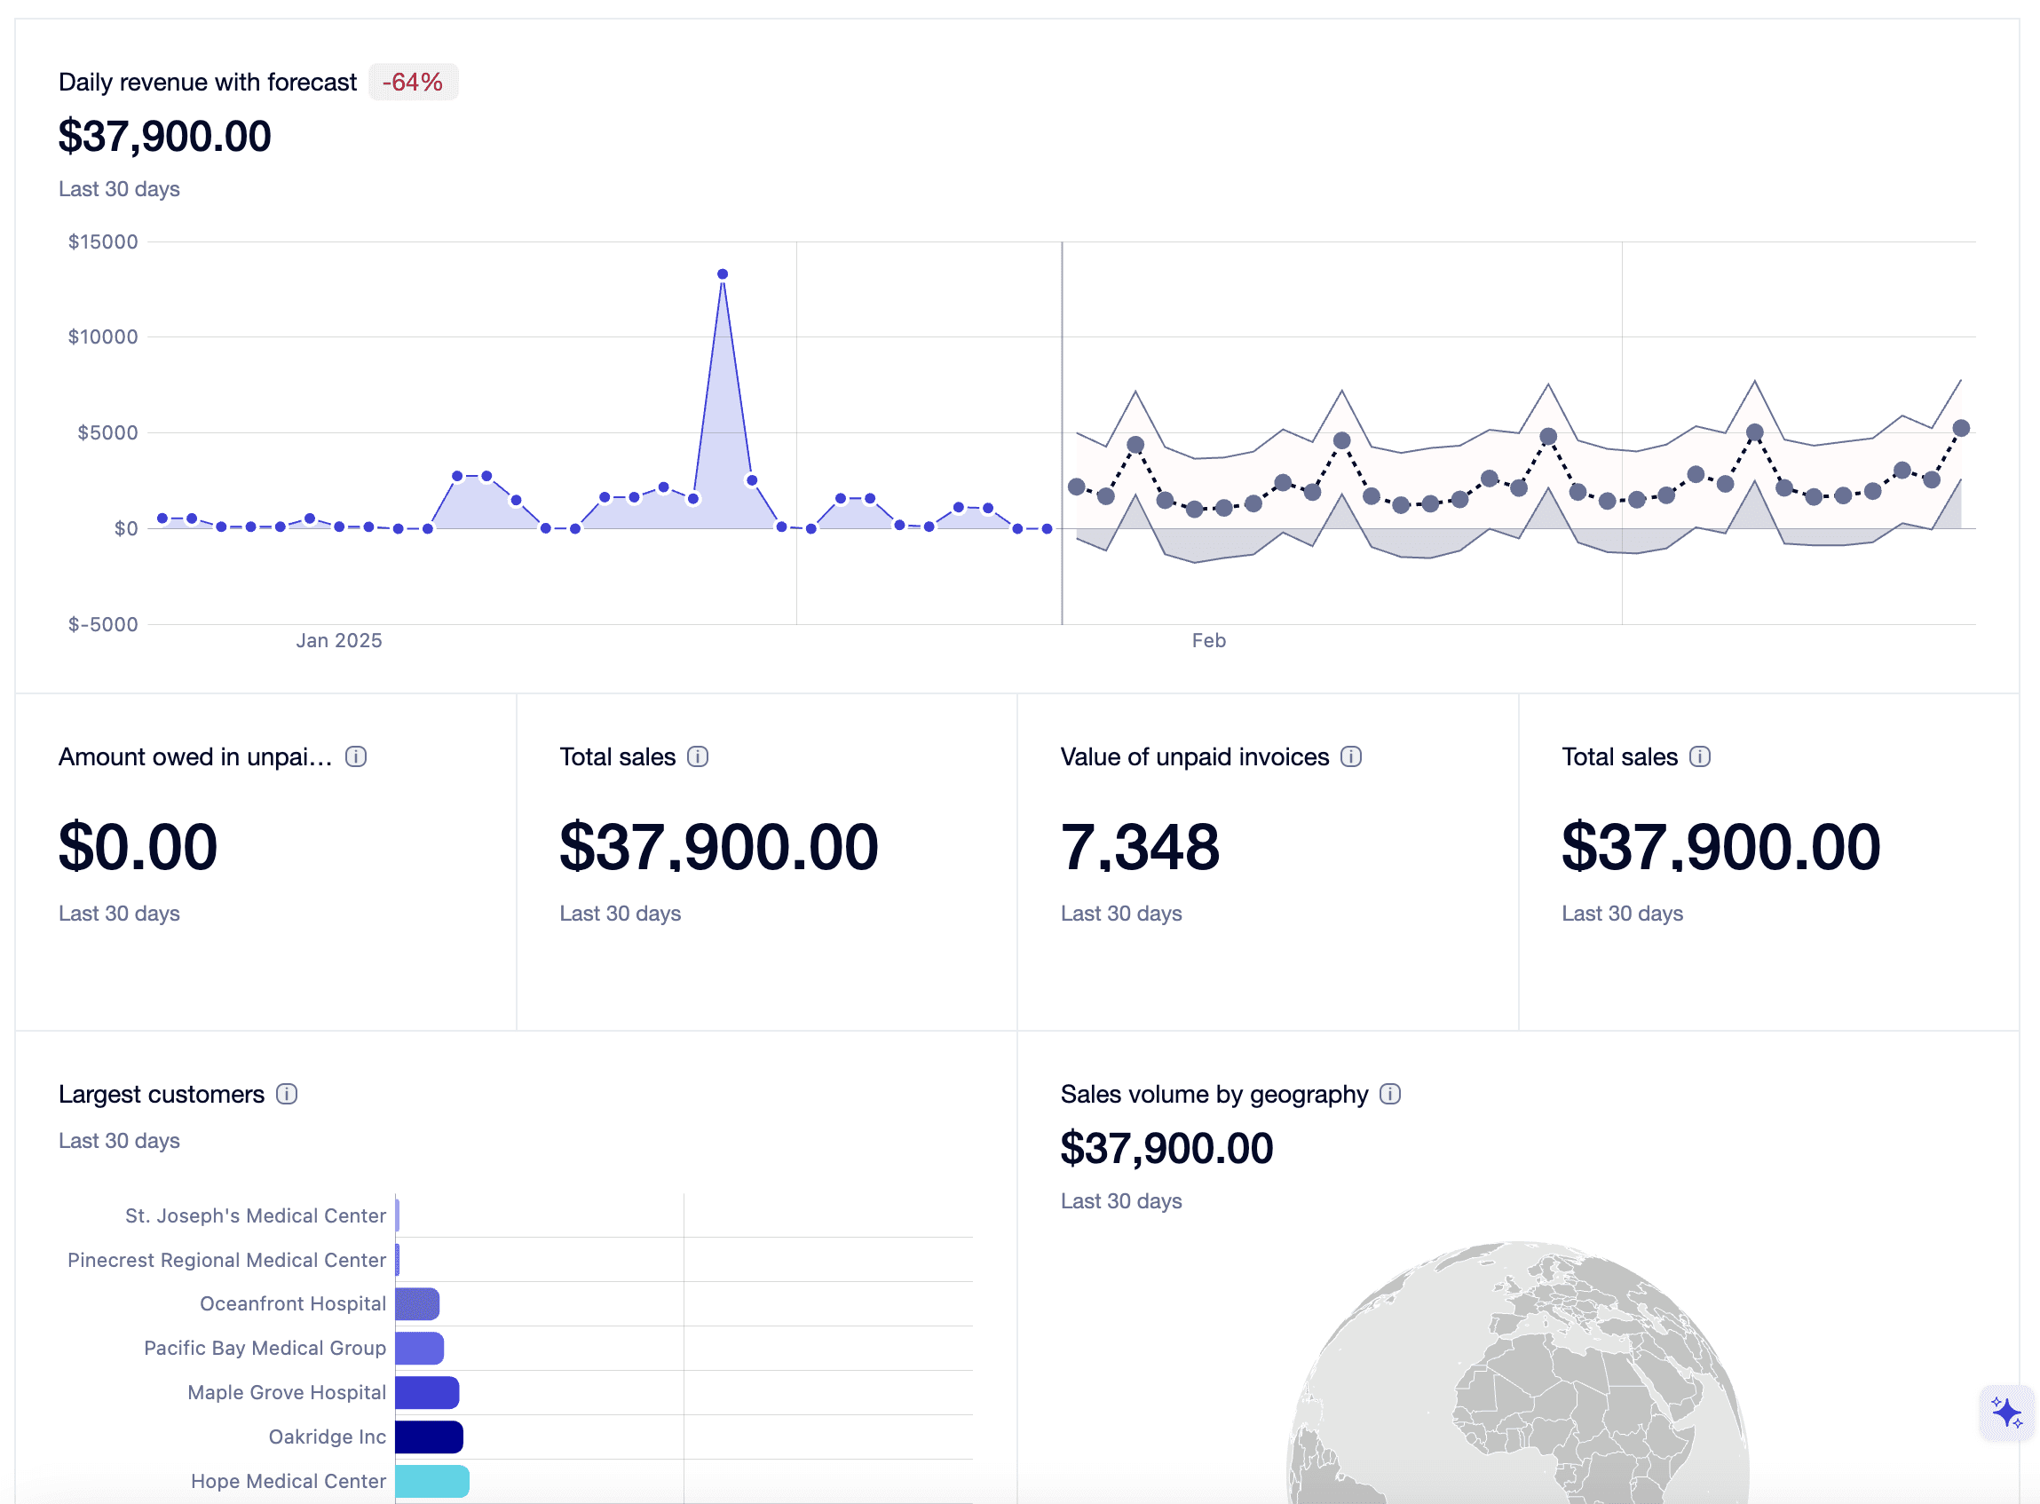Click the Oceanfront Hospital bar
2040x1504 pixels.
point(417,1303)
